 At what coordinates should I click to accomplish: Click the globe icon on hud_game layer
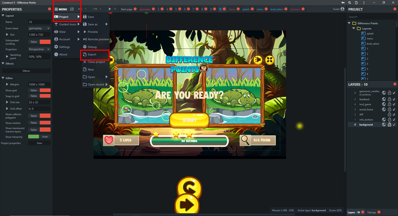pos(384,104)
